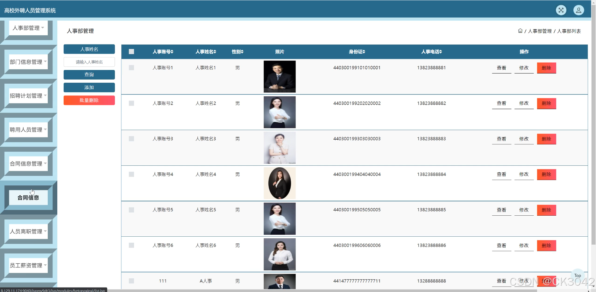596x292 pixels.
Task: Click ID number 440300199101010001
Action: pyautogui.click(x=357, y=68)
